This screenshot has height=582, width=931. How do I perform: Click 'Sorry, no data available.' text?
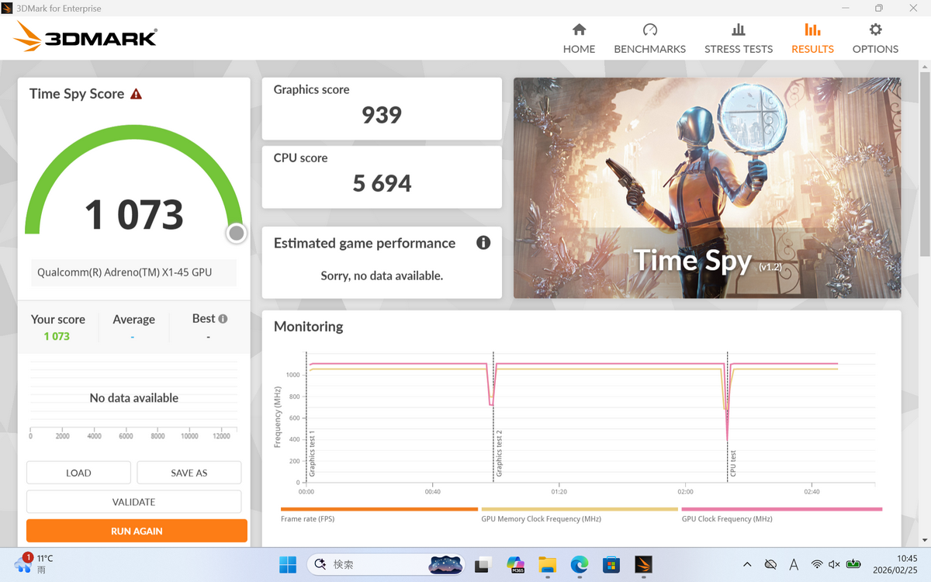tap(382, 275)
